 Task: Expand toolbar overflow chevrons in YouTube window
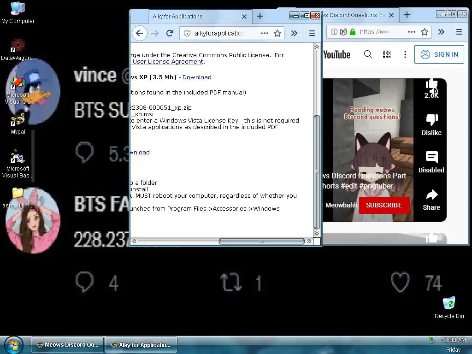click(441, 32)
